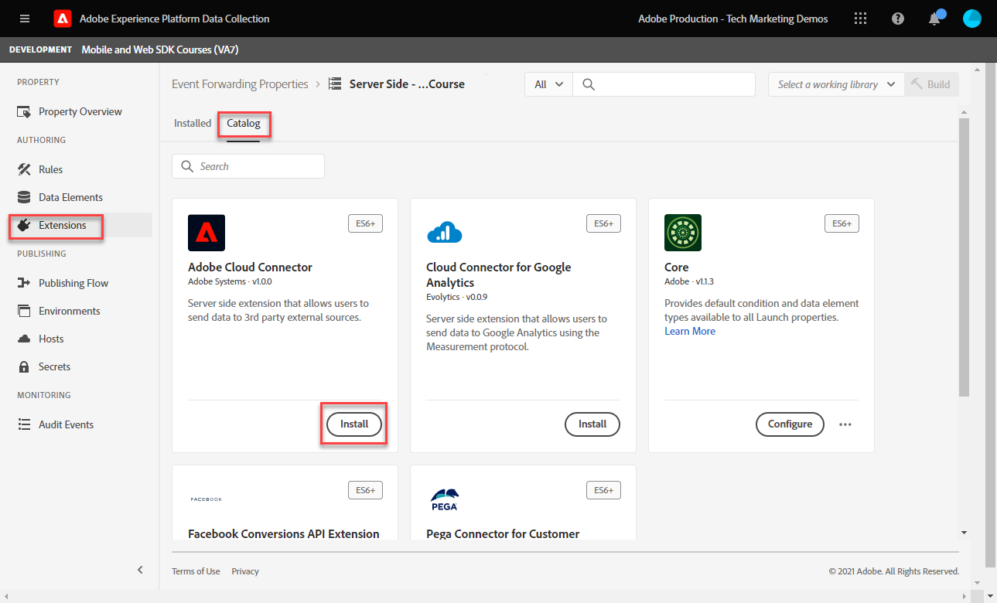
Task: Click the Audit Events list icon
Action: (x=24, y=424)
